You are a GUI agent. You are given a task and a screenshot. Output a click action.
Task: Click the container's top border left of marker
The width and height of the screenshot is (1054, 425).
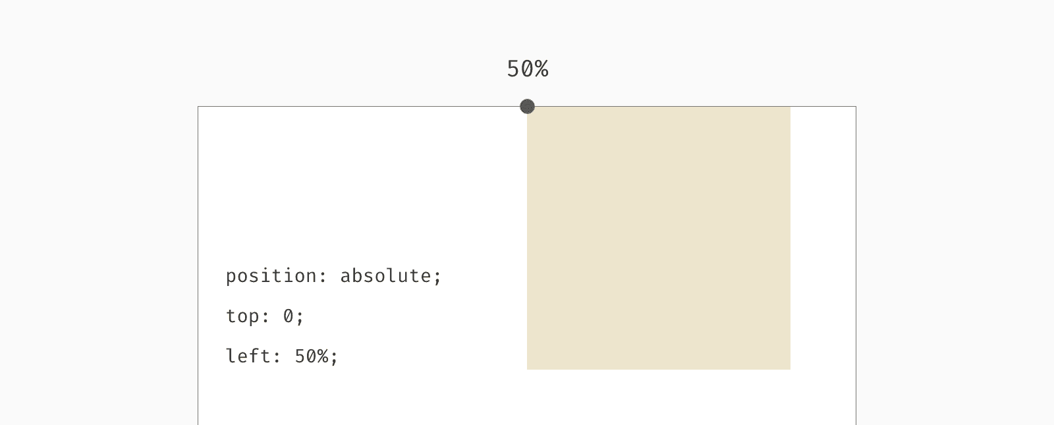359,106
